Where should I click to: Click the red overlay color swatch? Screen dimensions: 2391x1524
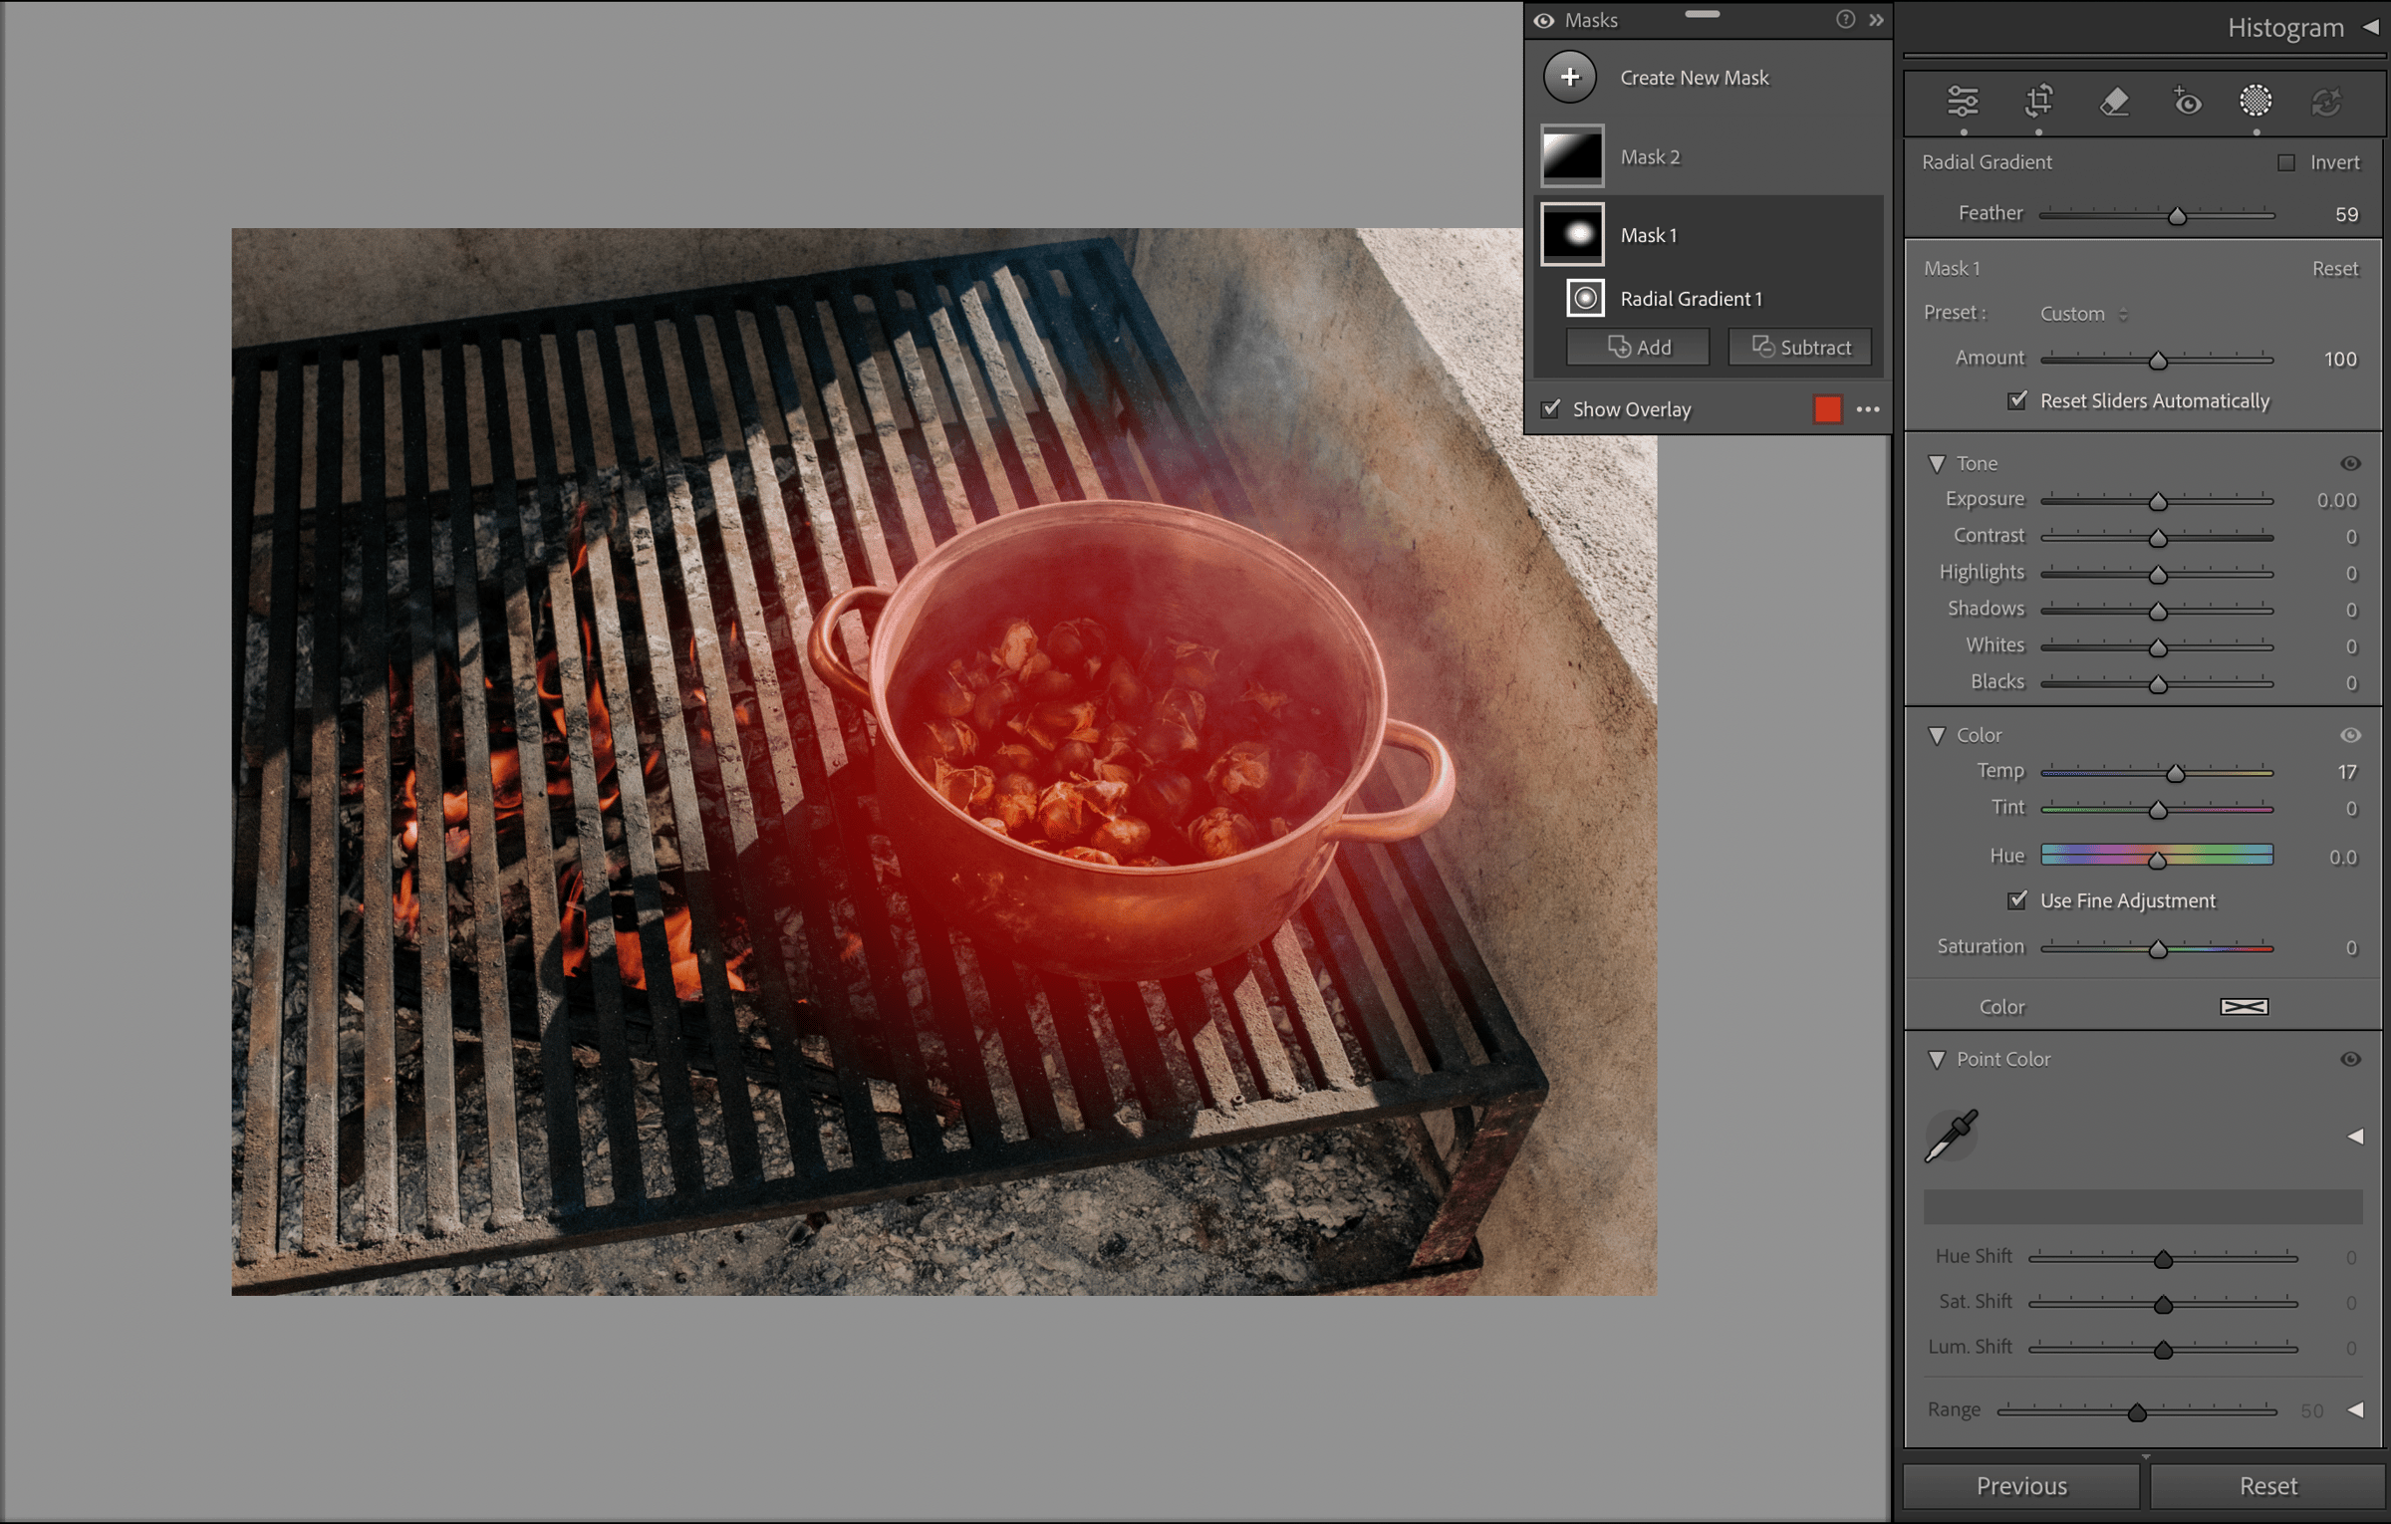[1828, 409]
